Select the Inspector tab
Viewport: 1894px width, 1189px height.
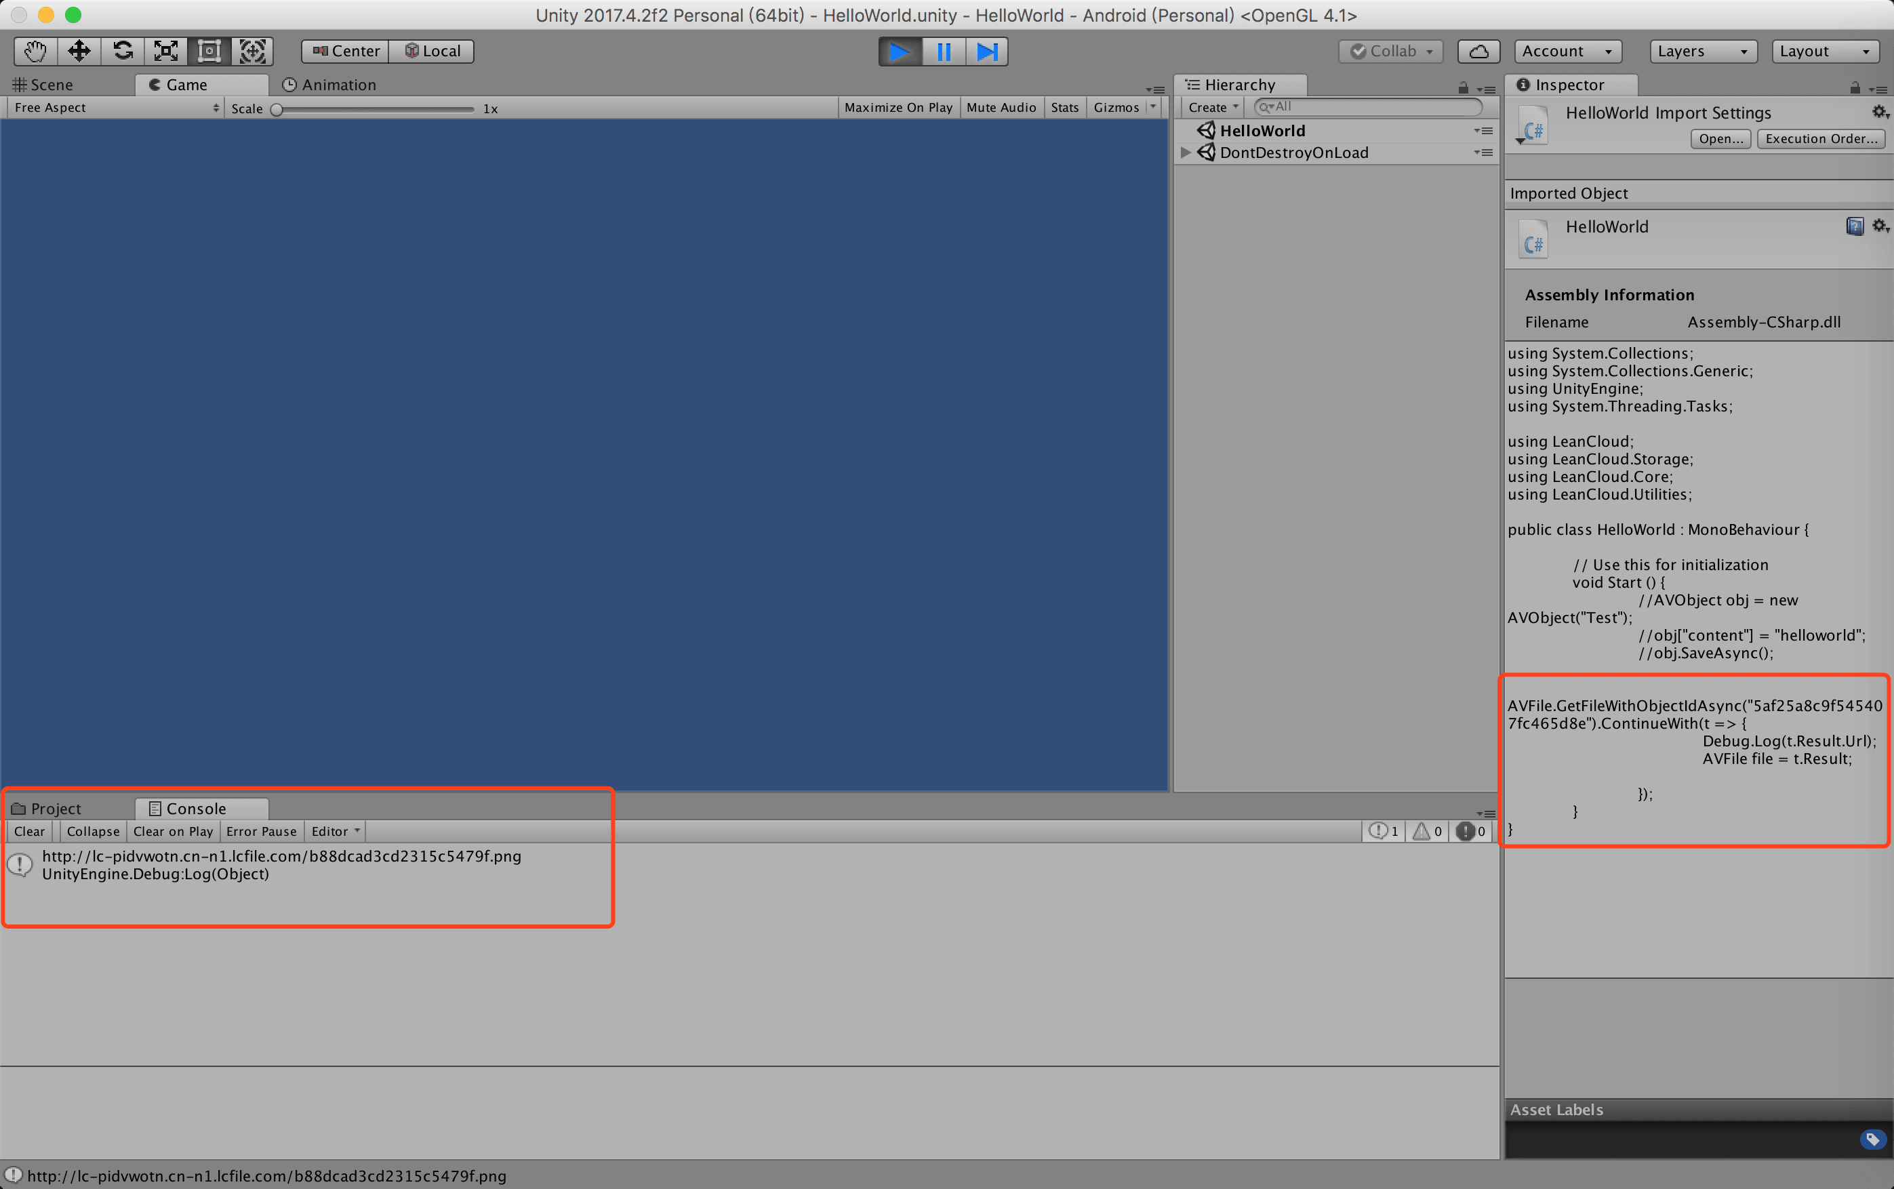1570,85
